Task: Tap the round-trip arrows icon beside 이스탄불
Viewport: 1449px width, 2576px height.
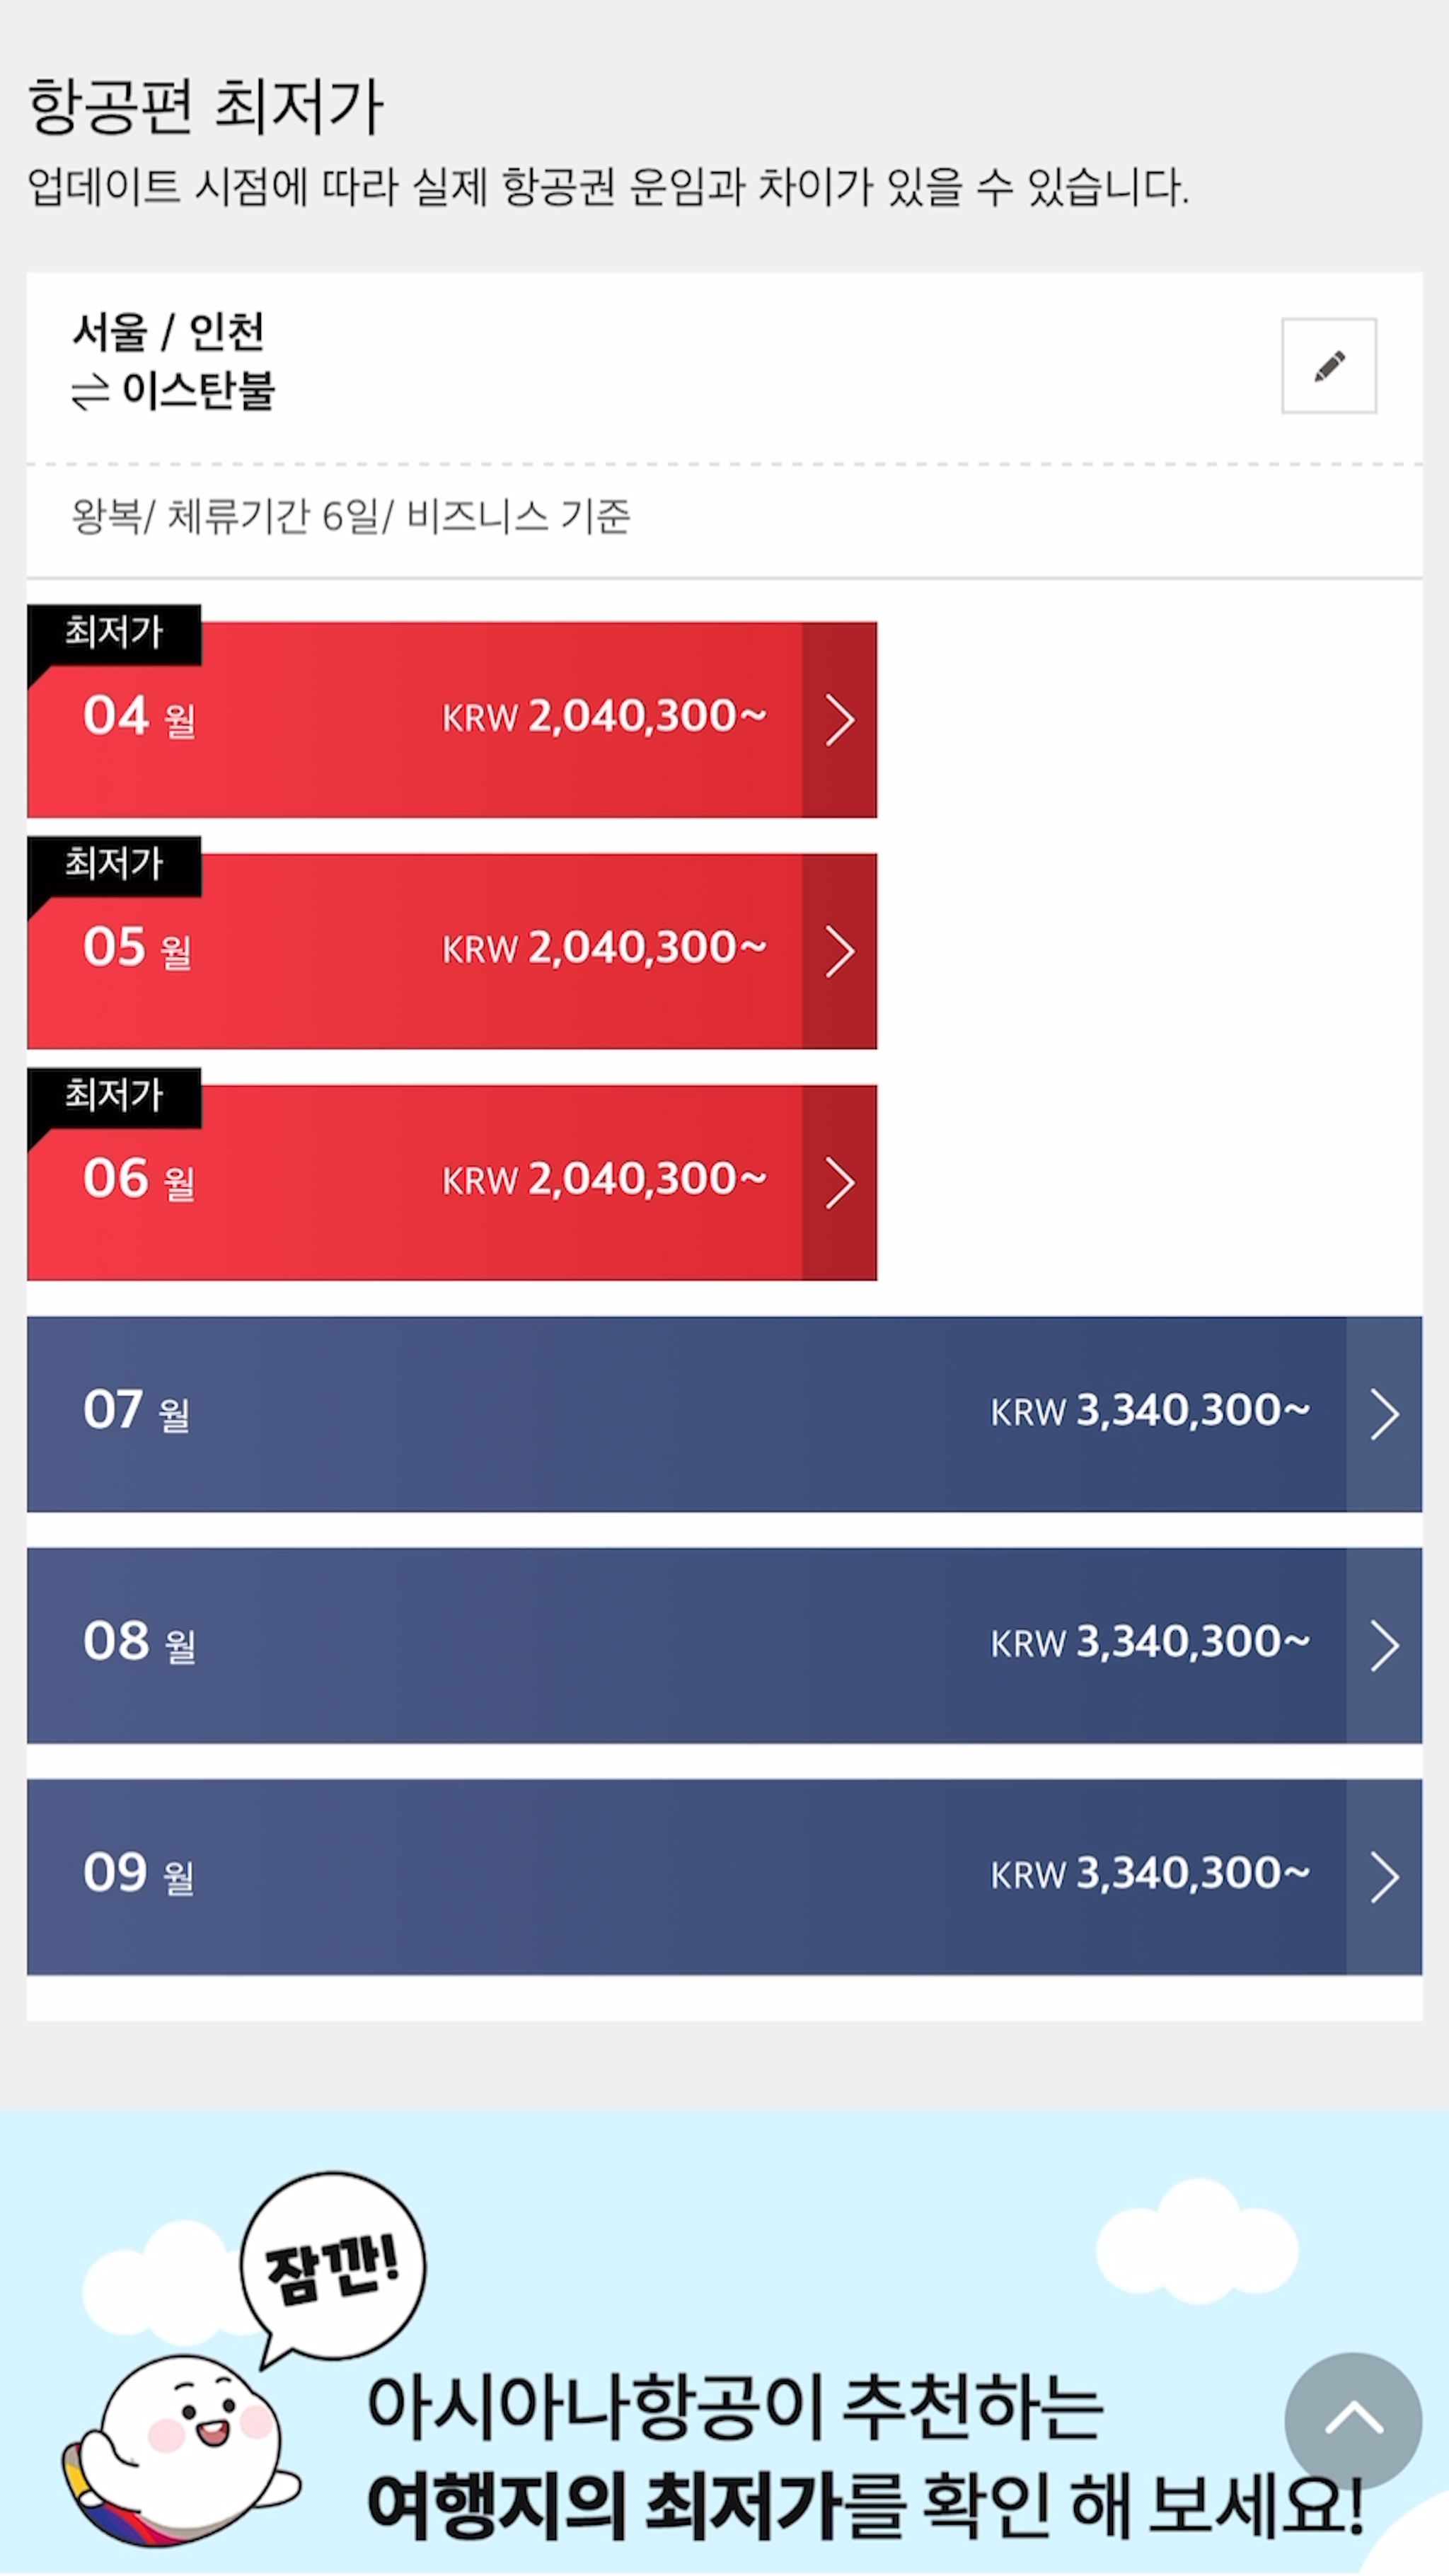Action: [x=89, y=393]
